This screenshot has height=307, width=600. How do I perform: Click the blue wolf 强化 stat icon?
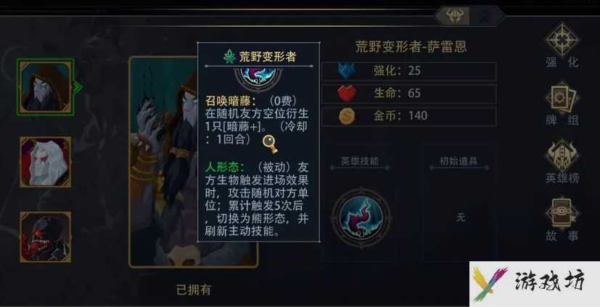click(347, 71)
